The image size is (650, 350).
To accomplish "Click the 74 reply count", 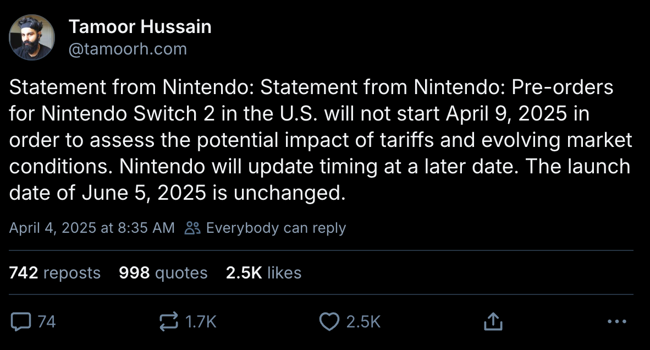I will click(x=47, y=322).
